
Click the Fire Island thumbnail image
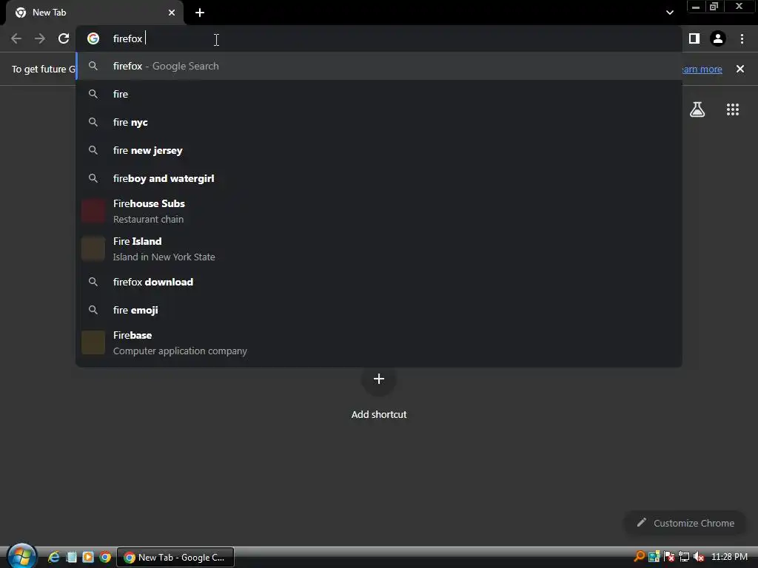(93, 248)
